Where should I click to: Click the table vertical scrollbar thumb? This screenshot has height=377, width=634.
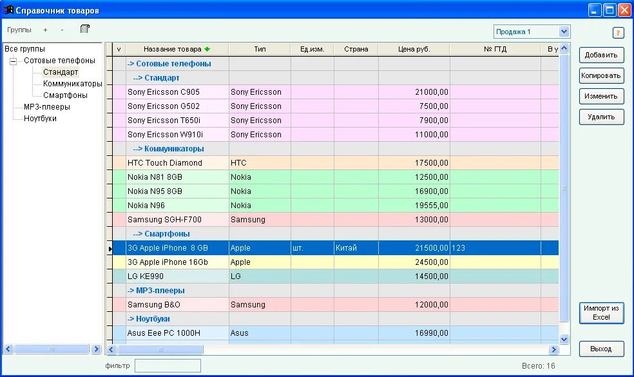[x=564, y=188]
